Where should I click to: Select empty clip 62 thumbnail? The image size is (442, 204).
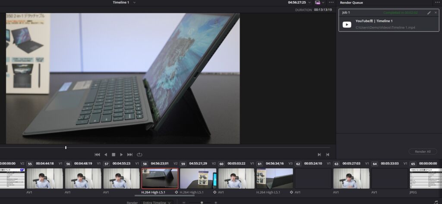point(313,179)
